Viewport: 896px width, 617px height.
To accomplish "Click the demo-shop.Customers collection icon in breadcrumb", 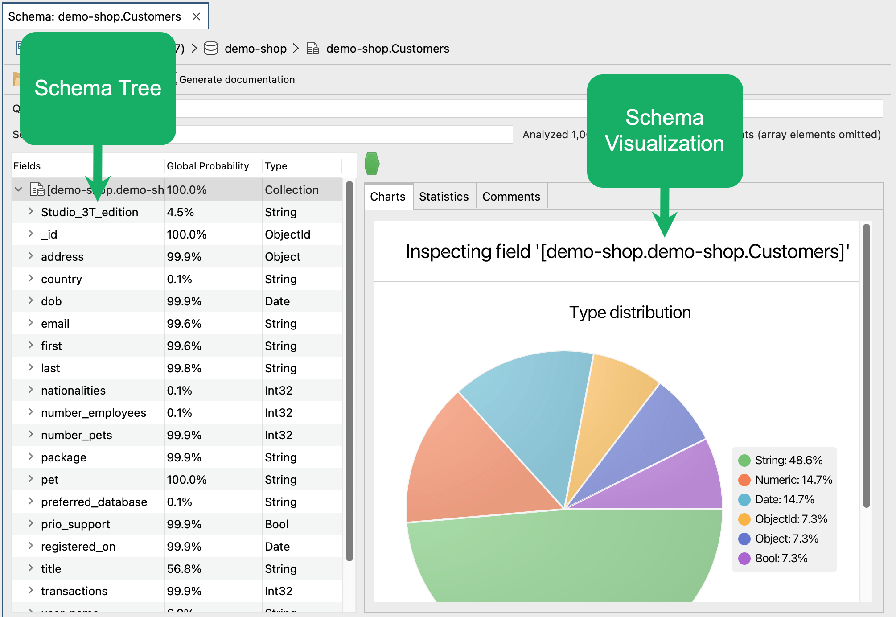I will [x=313, y=48].
